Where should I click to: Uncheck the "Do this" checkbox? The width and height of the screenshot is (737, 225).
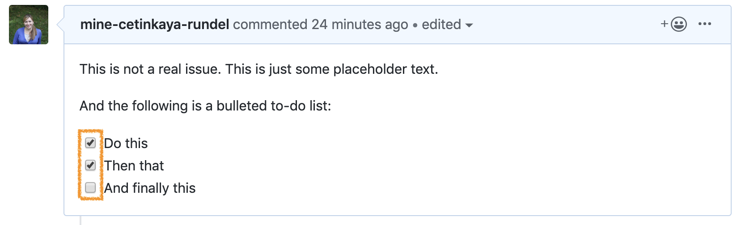[x=90, y=143]
